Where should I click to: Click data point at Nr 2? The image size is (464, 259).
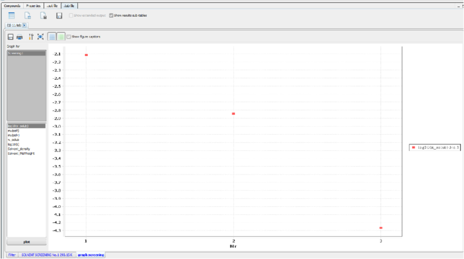point(234,114)
